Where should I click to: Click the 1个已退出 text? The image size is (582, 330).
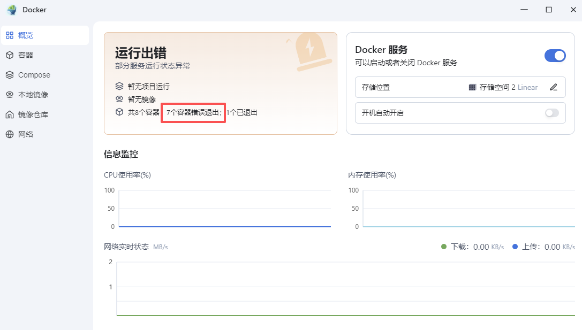tap(241, 112)
